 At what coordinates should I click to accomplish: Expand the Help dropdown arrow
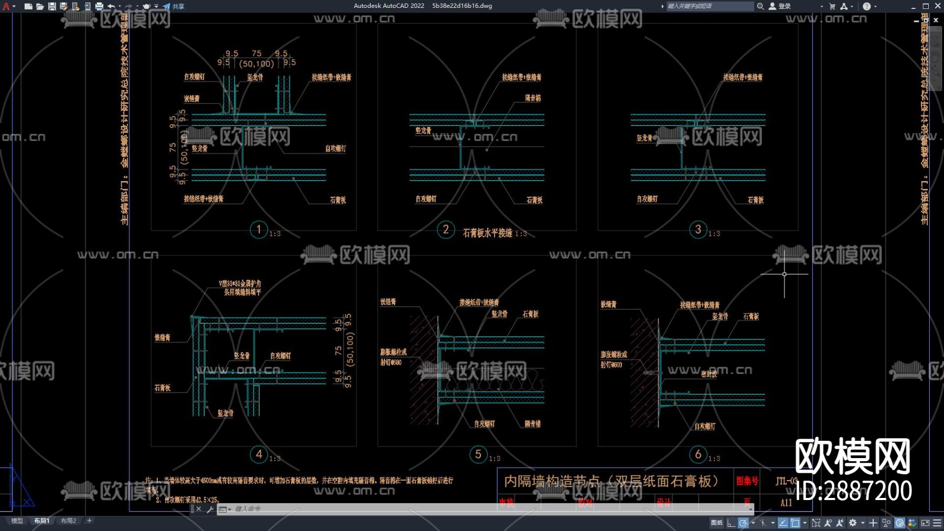tap(875, 6)
